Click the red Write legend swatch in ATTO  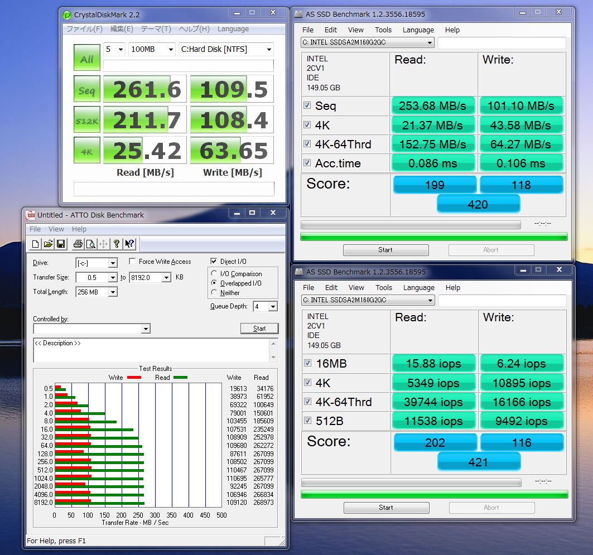coord(134,377)
